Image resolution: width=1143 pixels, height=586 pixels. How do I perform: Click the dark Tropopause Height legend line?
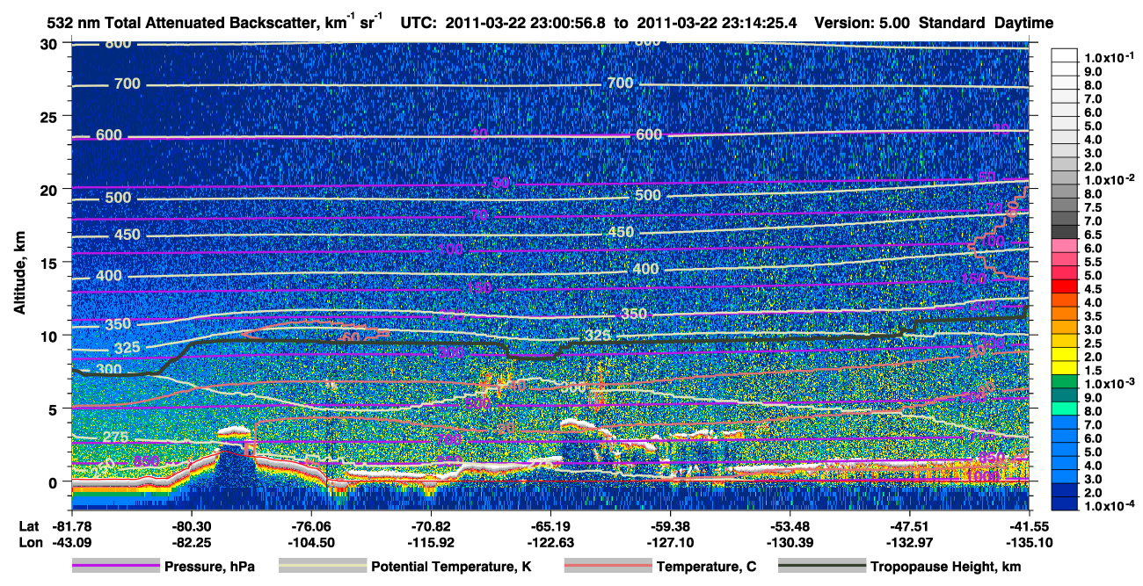[821, 567]
